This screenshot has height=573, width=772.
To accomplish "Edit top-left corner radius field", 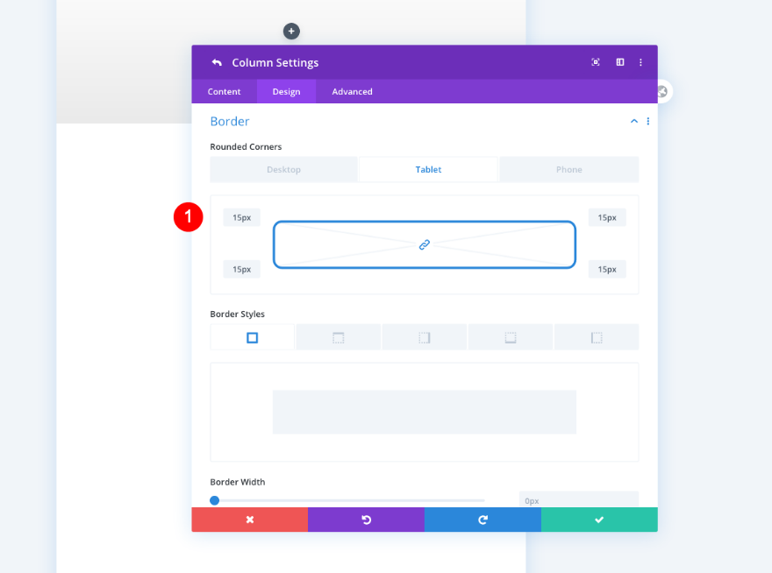I will point(242,217).
